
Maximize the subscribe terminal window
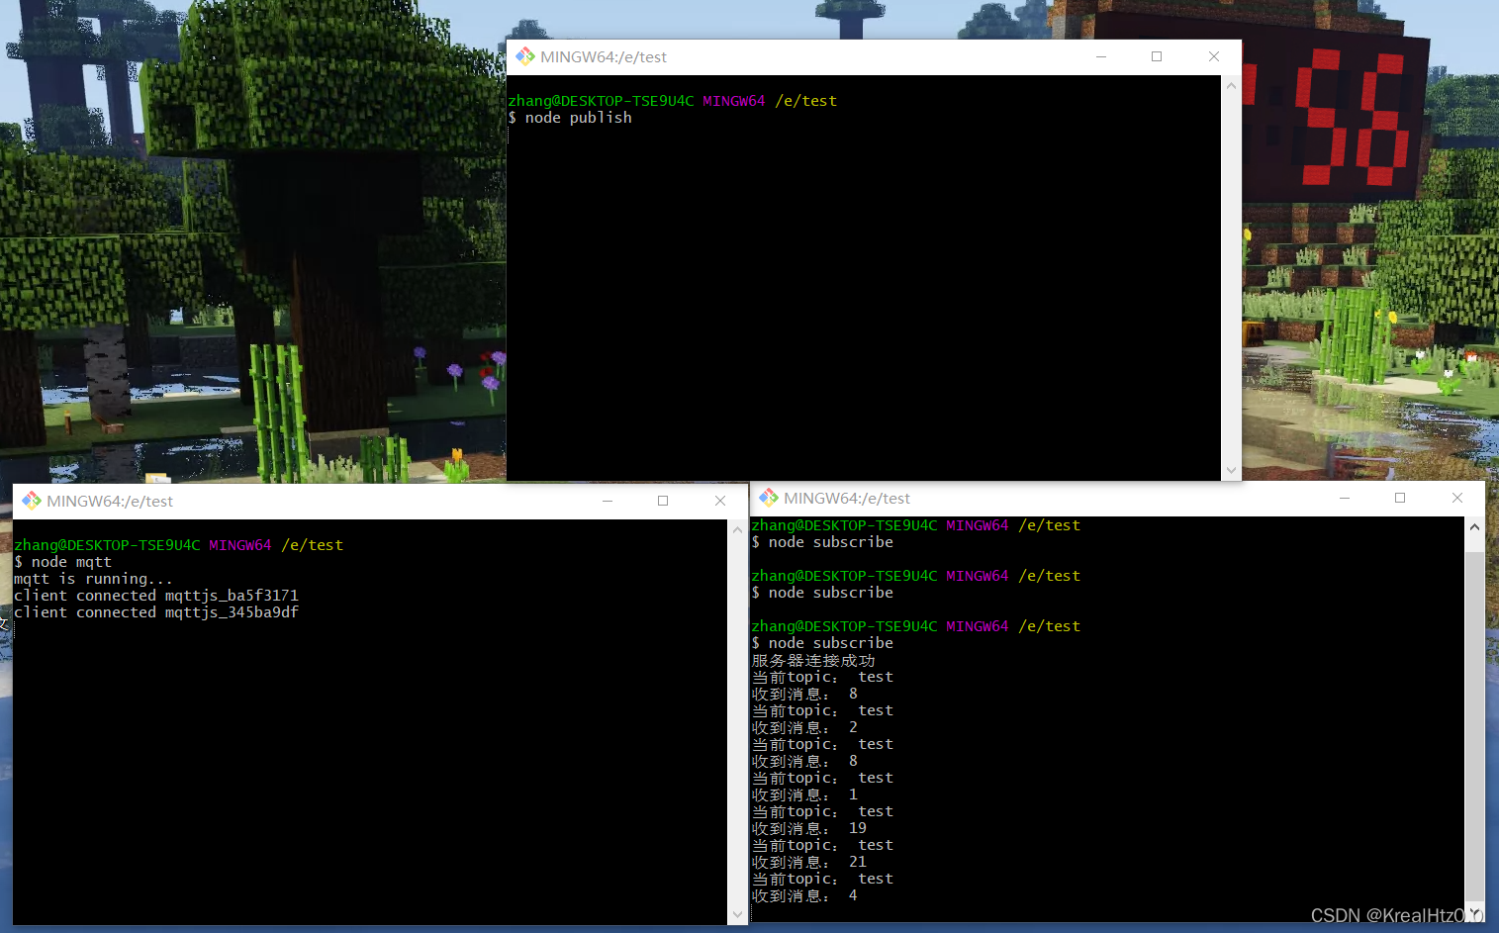click(1400, 498)
